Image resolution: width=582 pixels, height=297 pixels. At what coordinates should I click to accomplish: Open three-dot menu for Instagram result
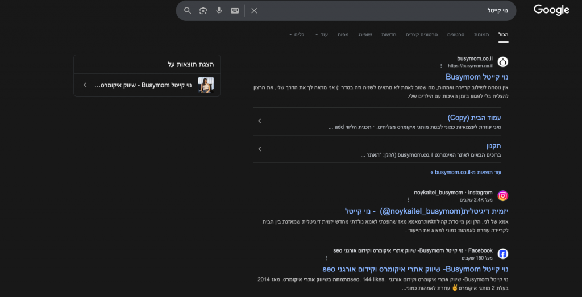point(408,200)
